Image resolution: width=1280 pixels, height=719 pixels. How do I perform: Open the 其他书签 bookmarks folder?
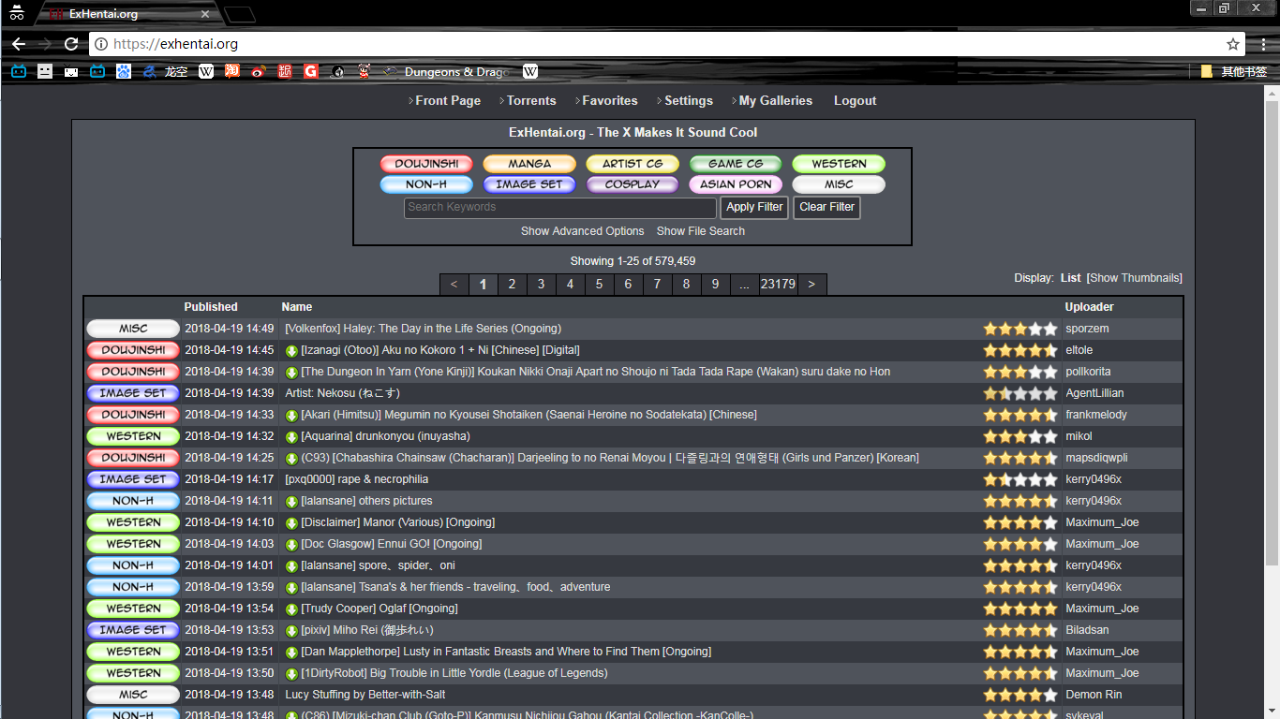click(x=1234, y=71)
